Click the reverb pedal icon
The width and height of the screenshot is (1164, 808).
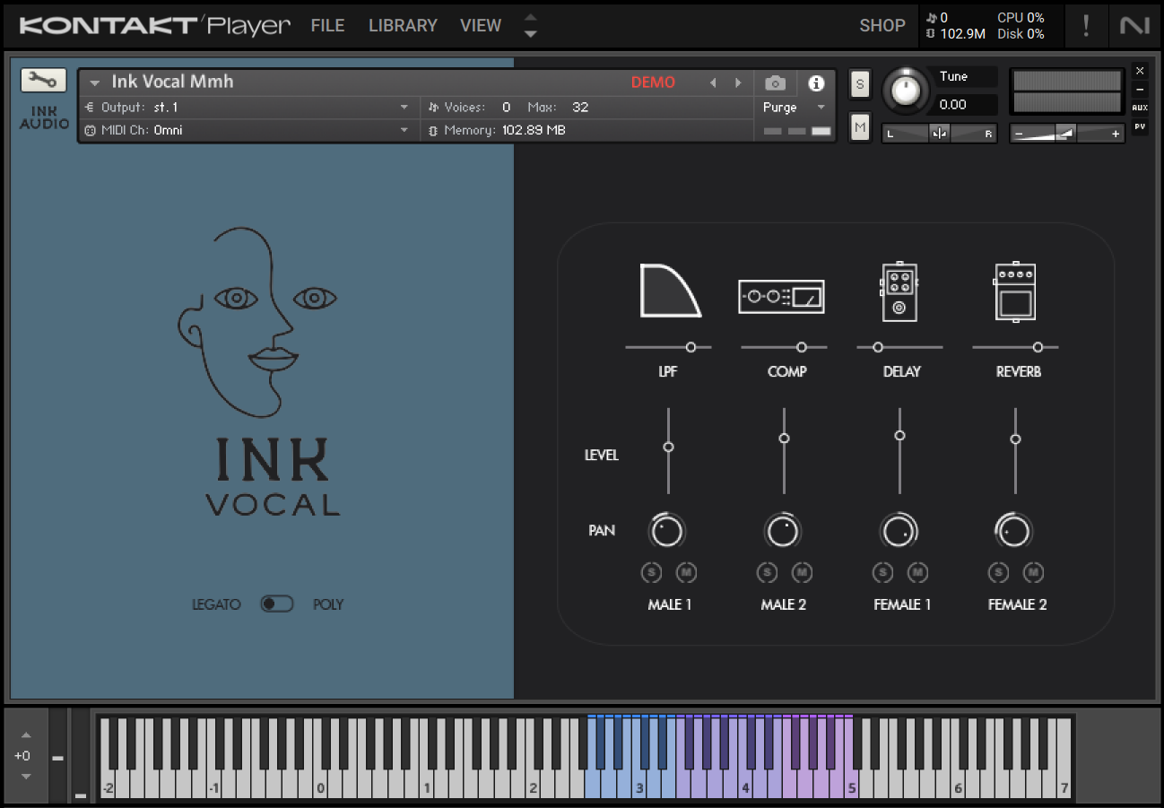pos(1015,291)
